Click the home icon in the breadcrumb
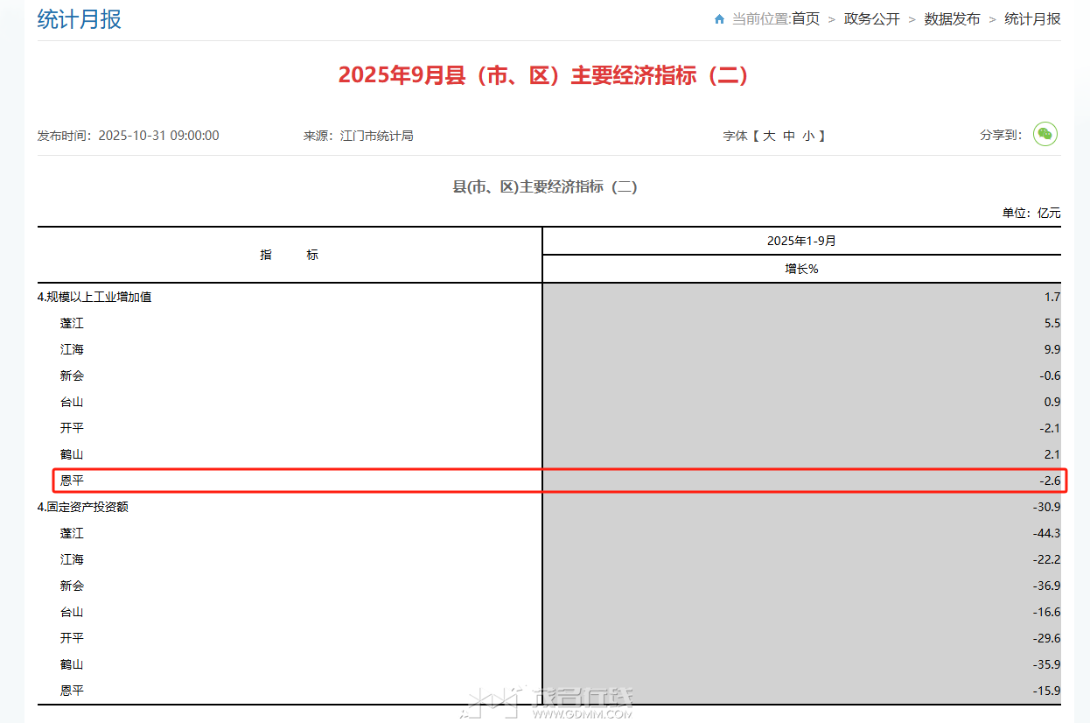The height and width of the screenshot is (723, 1090). pyautogui.click(x=719, y=19)
